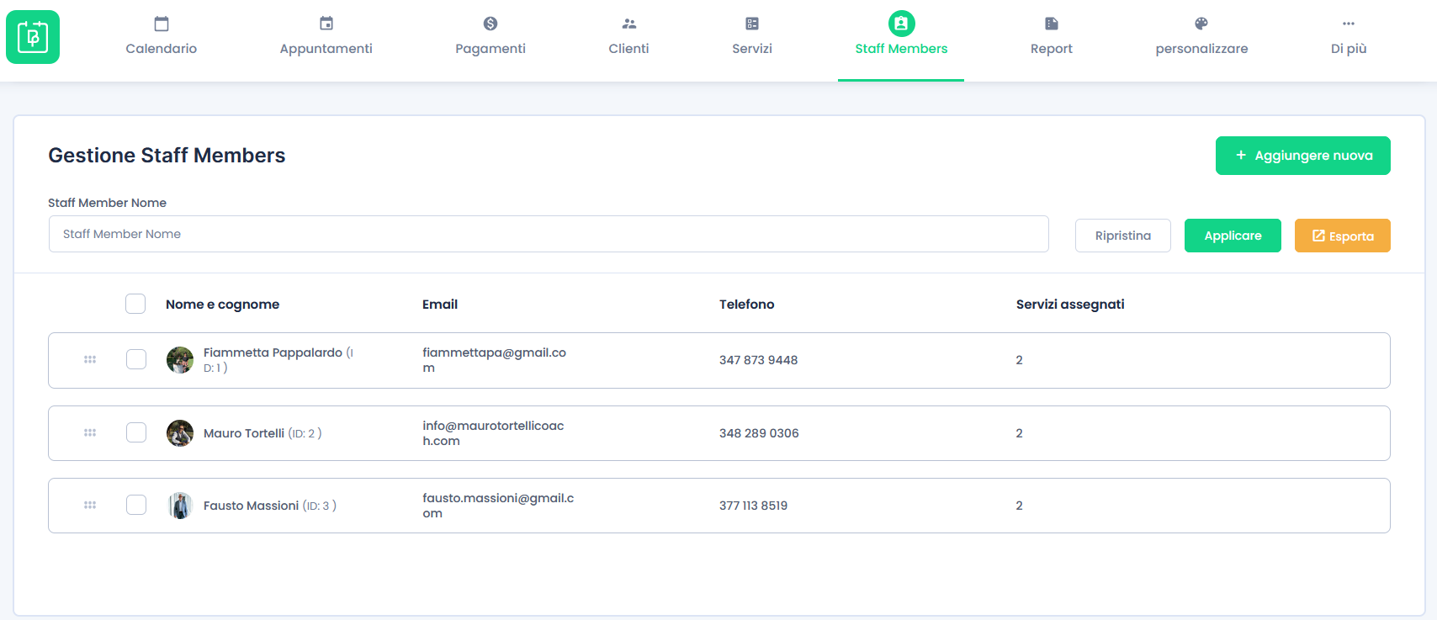Select the checkbox for Mauro Tortelli

pyautogui.click(x=136, y=432)
